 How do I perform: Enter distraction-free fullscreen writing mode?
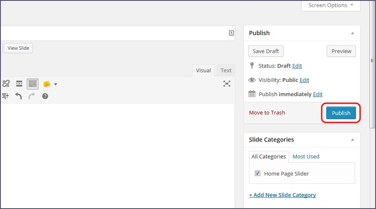tap(227, 84)
